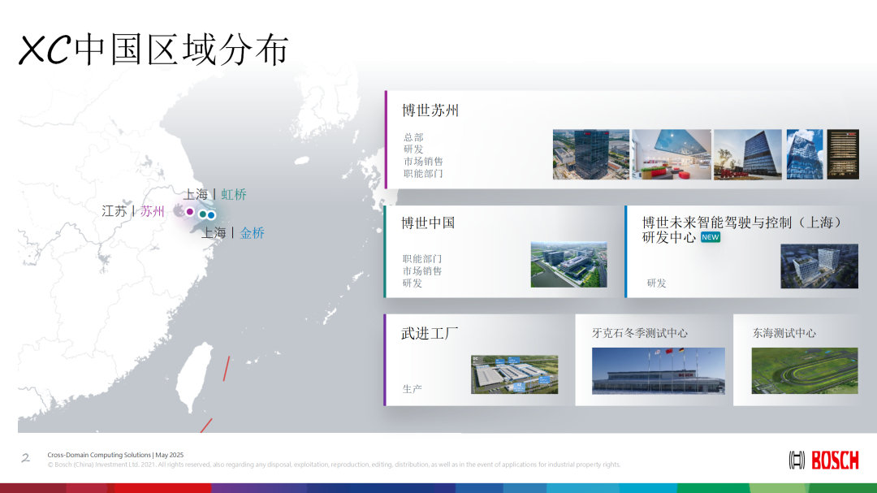Screen dimensions: 877x493
Task: Click 职能部门 in the Suzhou card
Action: point(423,174)
